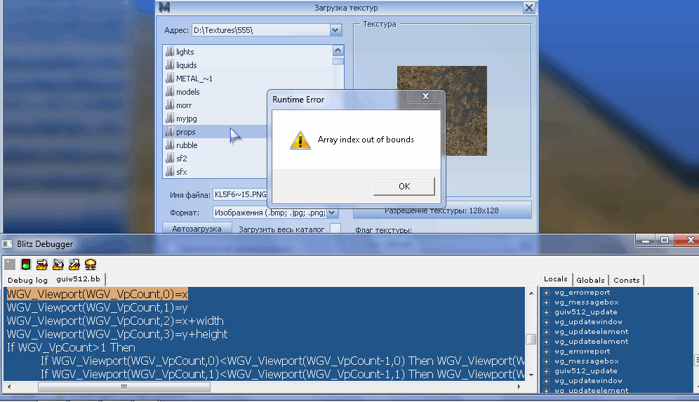Click the Step Out debugger icon
Image resolution: width=699 pixels, height=402 pixels.
pos(74,264)
